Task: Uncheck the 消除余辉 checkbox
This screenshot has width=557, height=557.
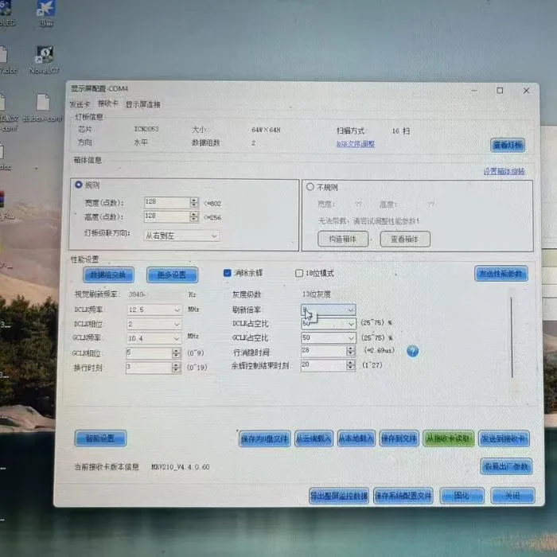Action: 227,273
